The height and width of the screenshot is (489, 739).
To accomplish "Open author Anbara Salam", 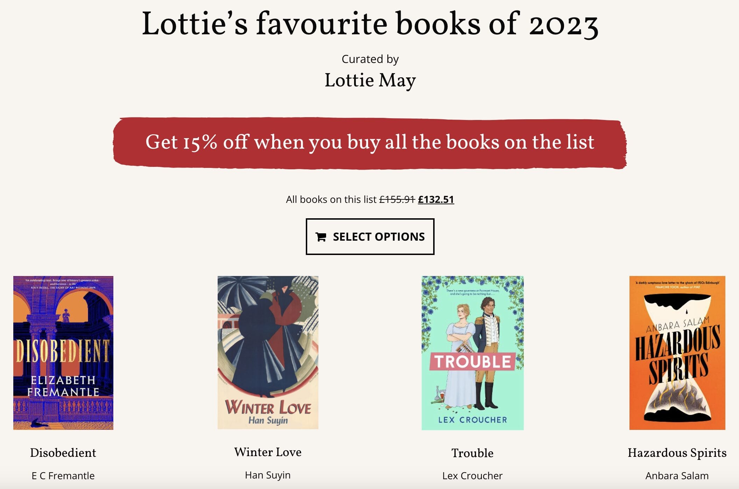I will click(677, 476).
